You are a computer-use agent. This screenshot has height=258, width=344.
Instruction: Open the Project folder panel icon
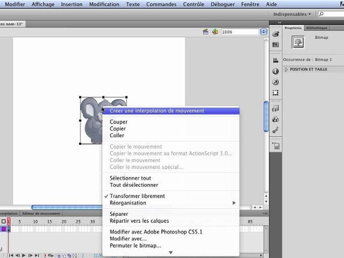click(276, 145)
